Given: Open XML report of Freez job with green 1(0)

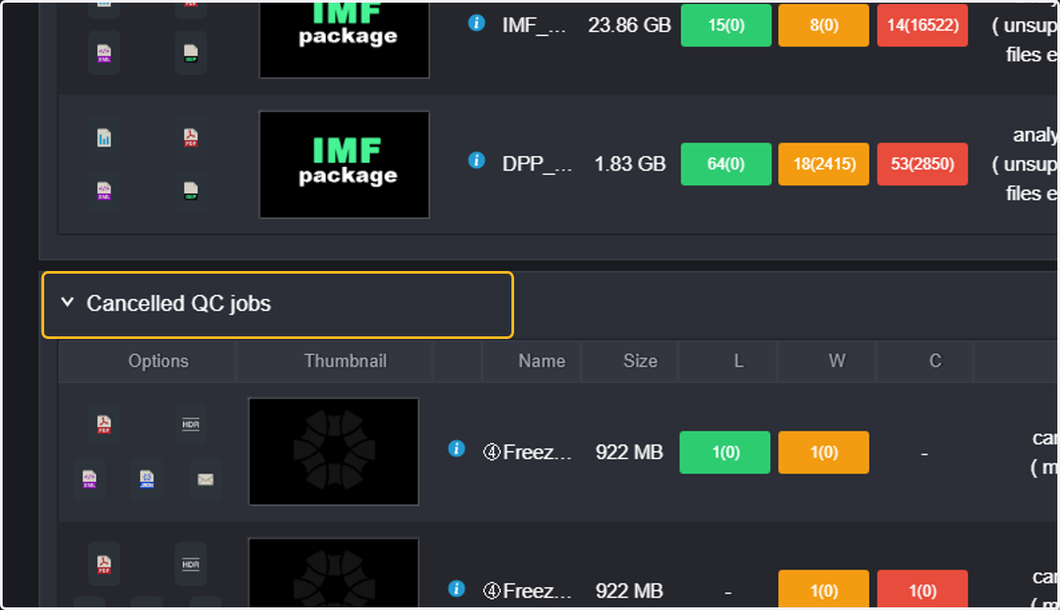Looking at the screenshot, I should pos(89,480).
